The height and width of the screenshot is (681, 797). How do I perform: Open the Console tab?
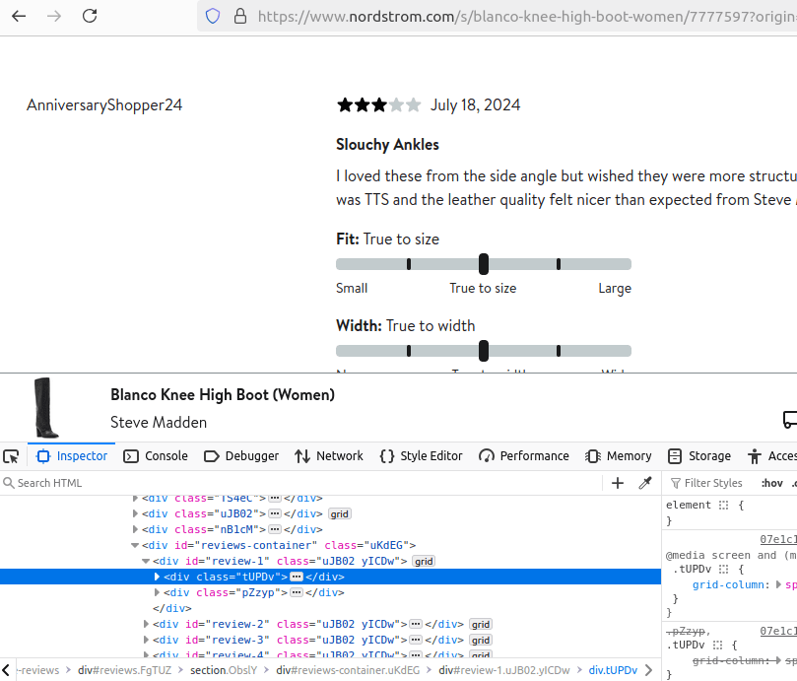click(x=156, y=456)
